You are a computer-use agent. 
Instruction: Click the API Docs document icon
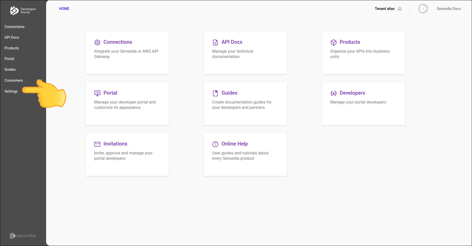tap(215, 42)
